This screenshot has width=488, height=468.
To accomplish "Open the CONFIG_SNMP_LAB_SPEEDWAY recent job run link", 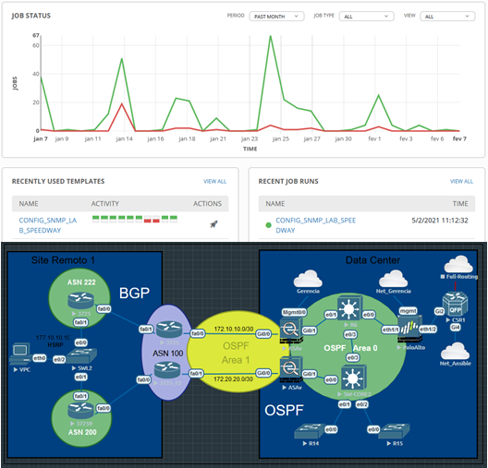I will tap(315, 225).
